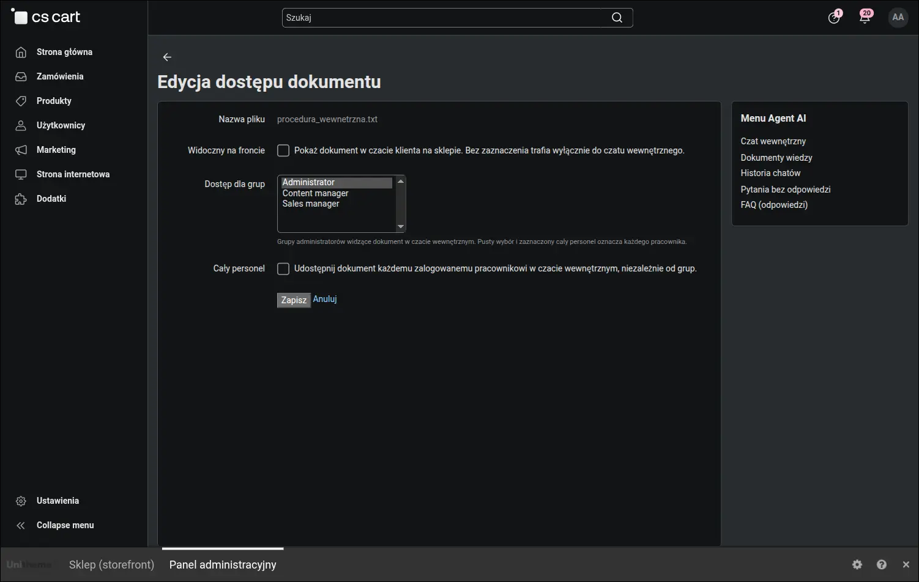
Task: Switch to Sklep (storefront) tab
Action: pos(111,564)
